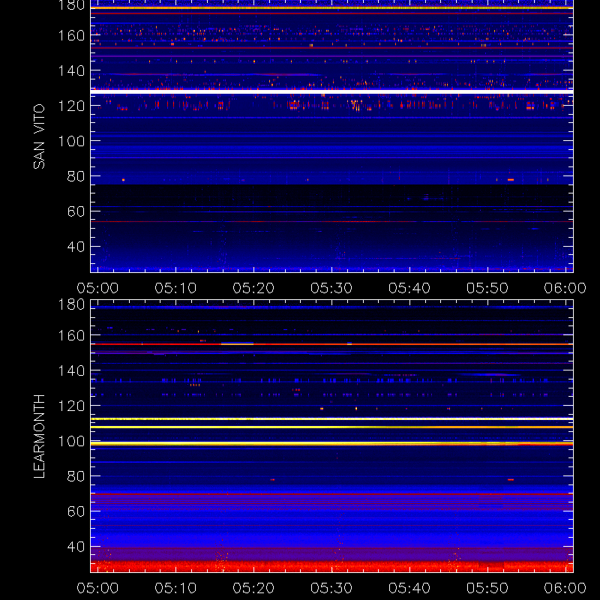Click 05:50 time label under Learmonth plot
This screenshot has width=600, height=600.
coord(487,588)
